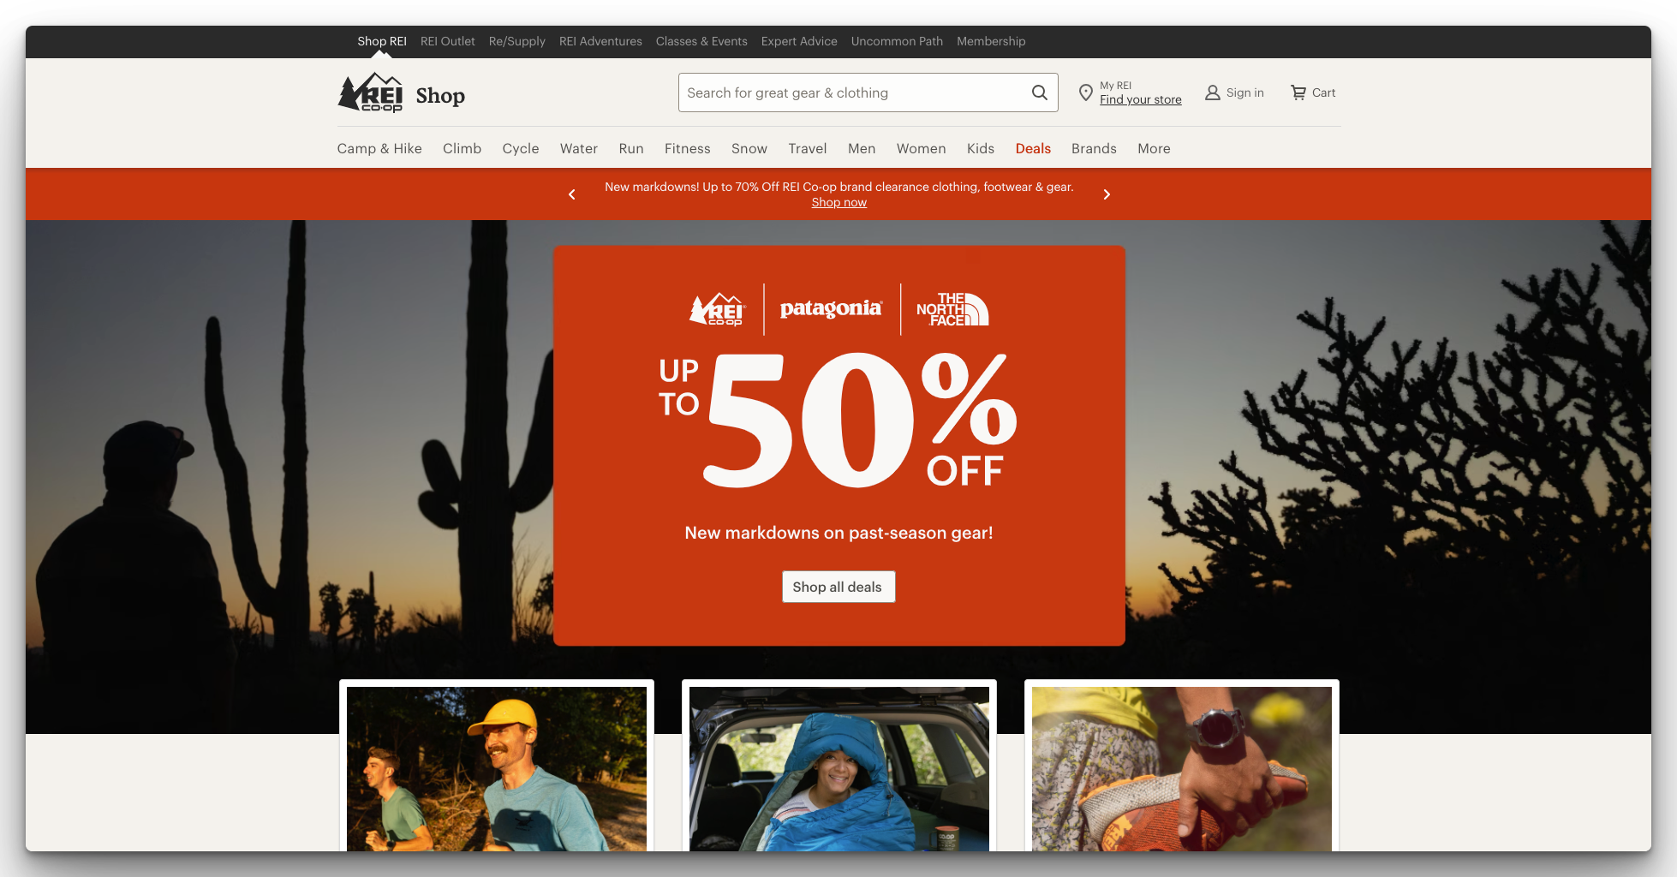The image size is (1677, 877).
Task: Open the Fitness category menu
Action: point(688,148)
